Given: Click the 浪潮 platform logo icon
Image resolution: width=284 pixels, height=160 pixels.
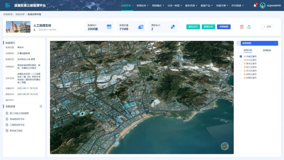Looking at the screenshot, I should [8, 5].
